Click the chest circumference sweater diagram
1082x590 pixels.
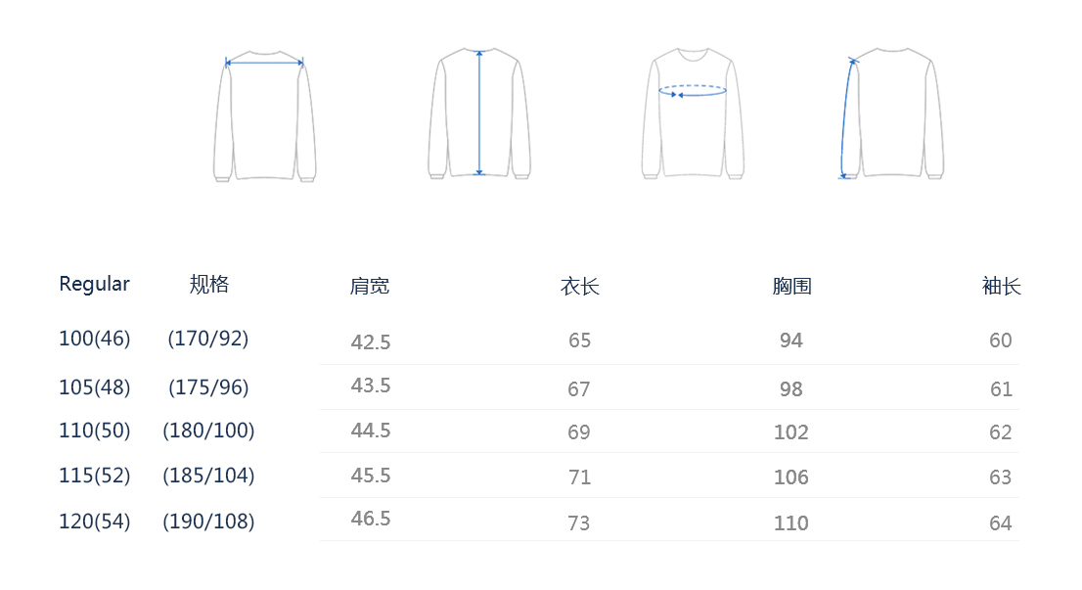point(693,113)
